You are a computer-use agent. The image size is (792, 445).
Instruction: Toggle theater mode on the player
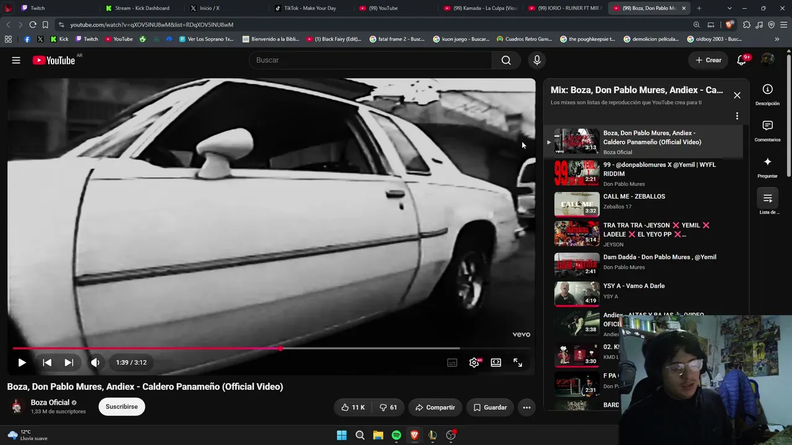pyautogui.click(x=496, y=363)
